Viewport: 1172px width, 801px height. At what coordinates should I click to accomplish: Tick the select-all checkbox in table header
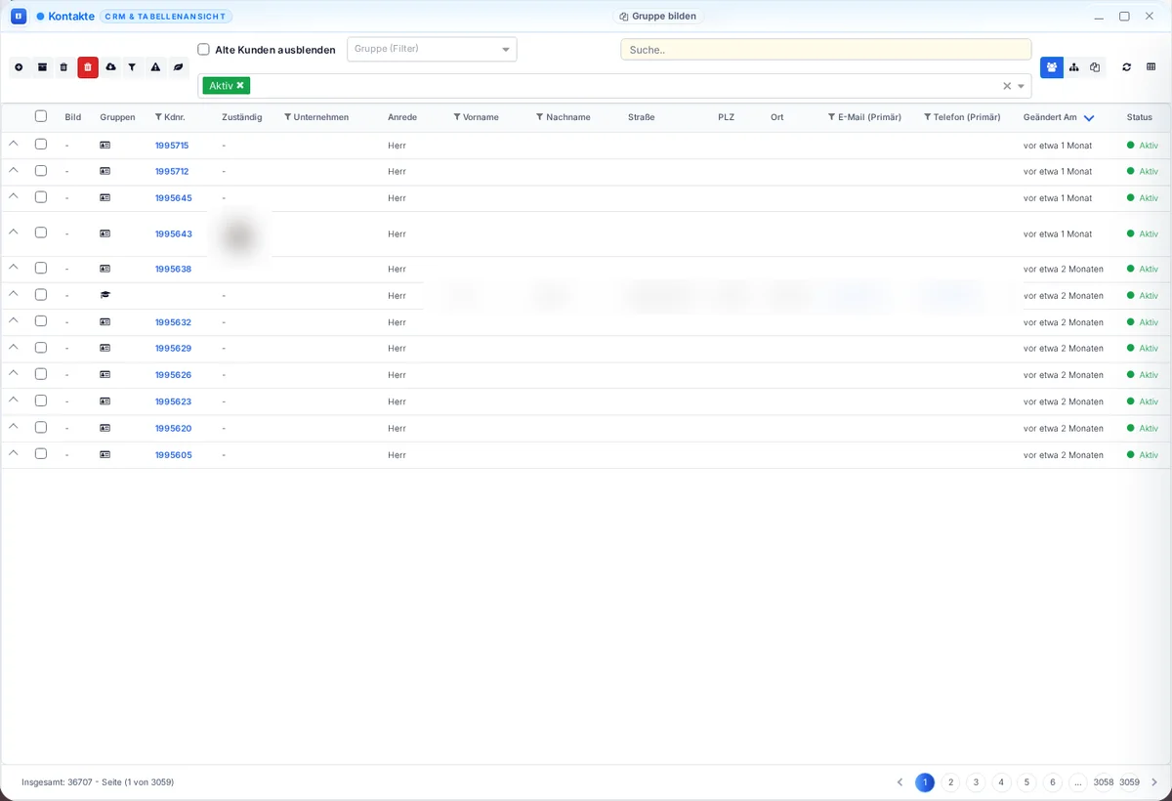click(x=41, y=116)
